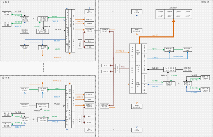The width and height of the screenshot is (213, 137).
Task: Click the brown IP信号 label in 中控室
Action: click(123, 67)
